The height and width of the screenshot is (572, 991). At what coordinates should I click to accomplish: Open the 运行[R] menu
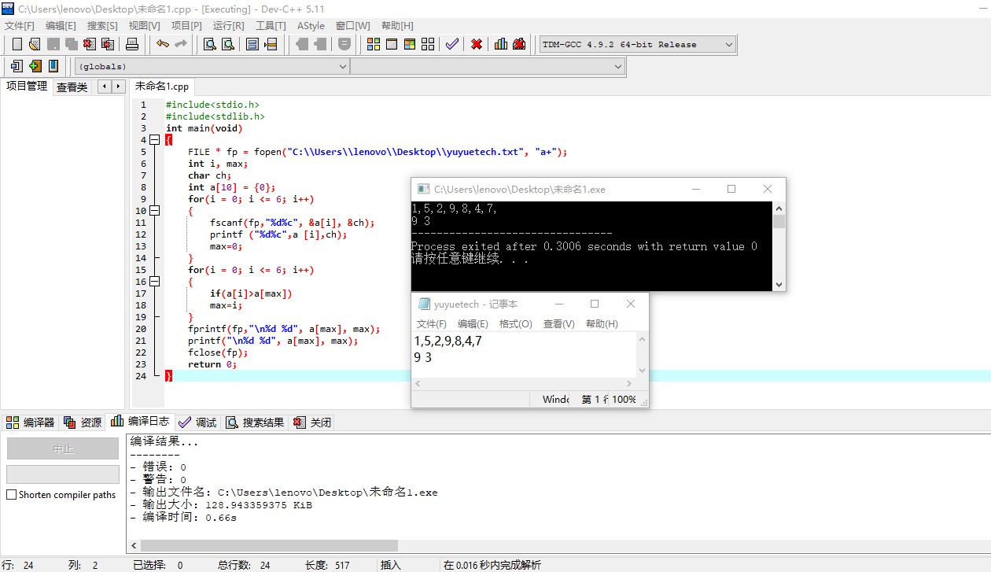click(228, 26)
